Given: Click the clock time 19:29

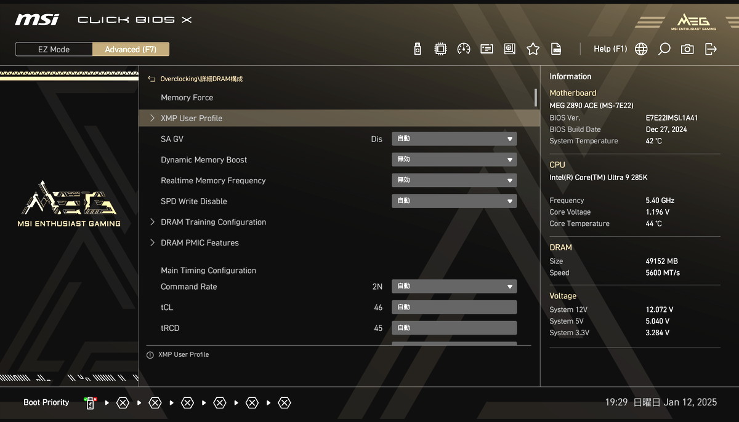Looking at the screenshot, I should coord(616,402).
